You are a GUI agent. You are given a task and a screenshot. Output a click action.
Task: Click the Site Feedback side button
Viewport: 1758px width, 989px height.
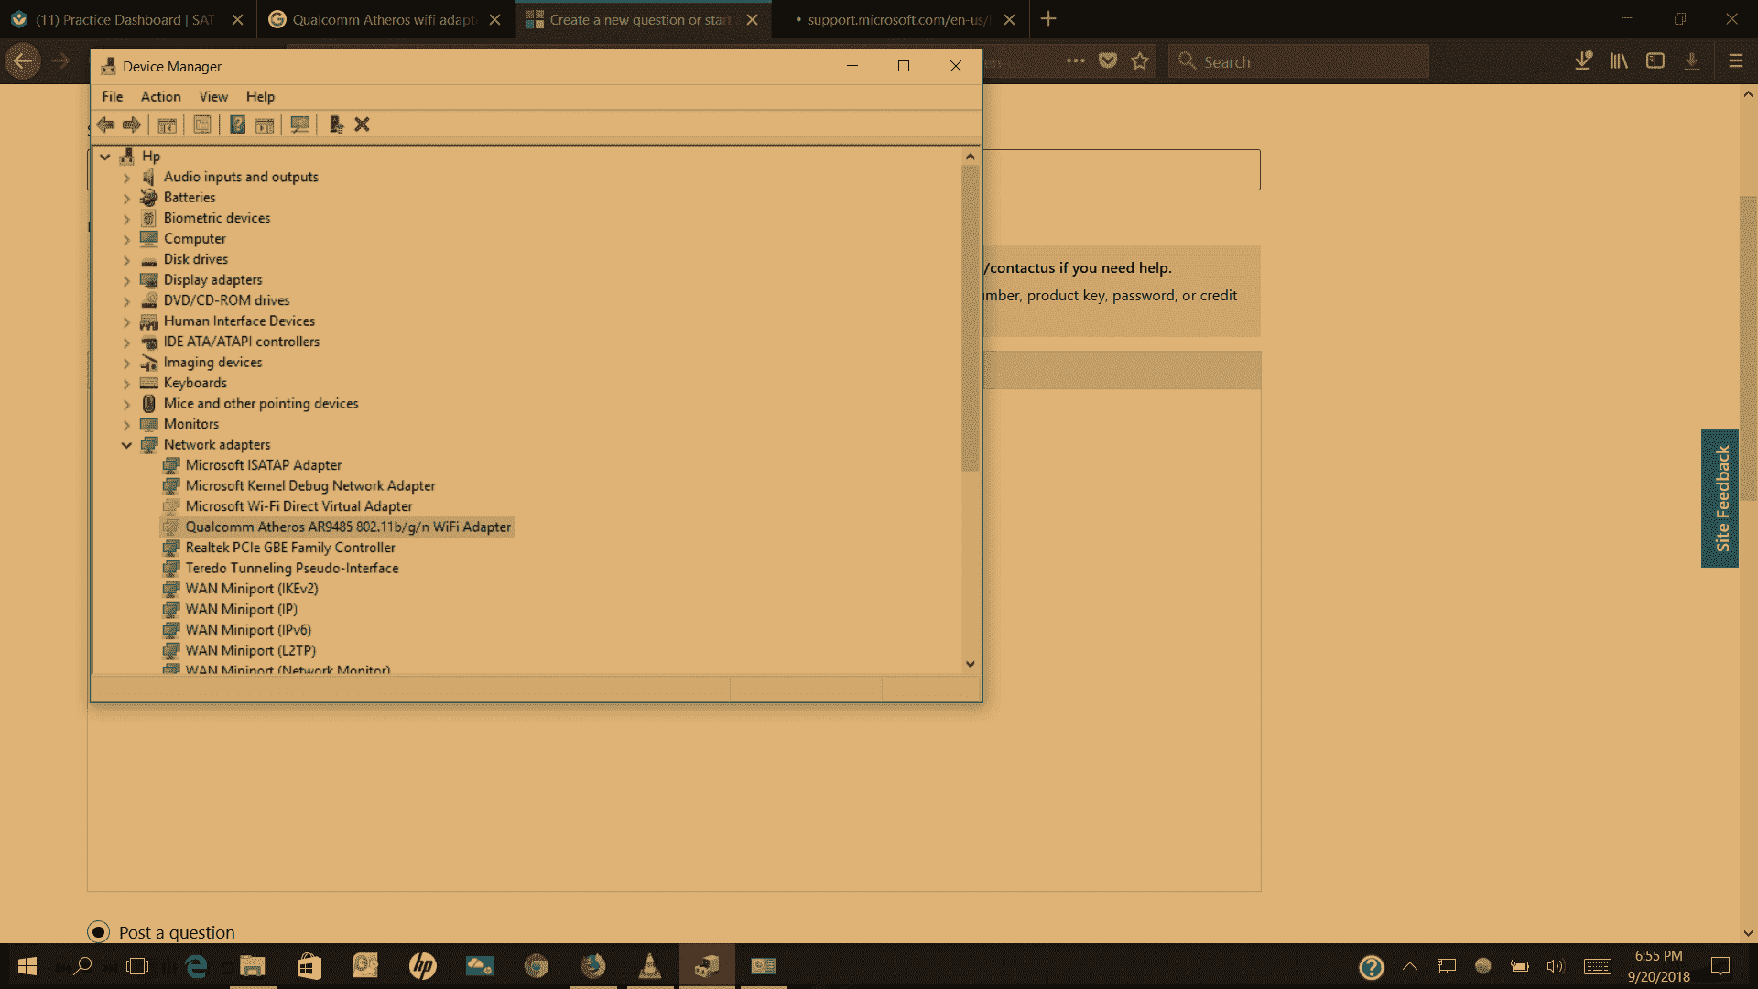[x=1720, y=498]
